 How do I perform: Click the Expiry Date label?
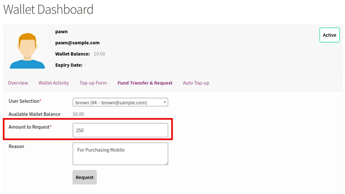point(69,65)
